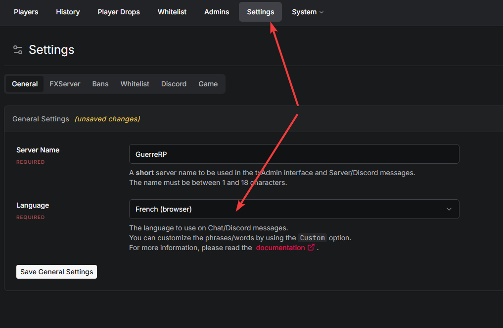Open the Language French (browser) dropdown
This screenshot has width=503, height=328.
click(294, 209)
